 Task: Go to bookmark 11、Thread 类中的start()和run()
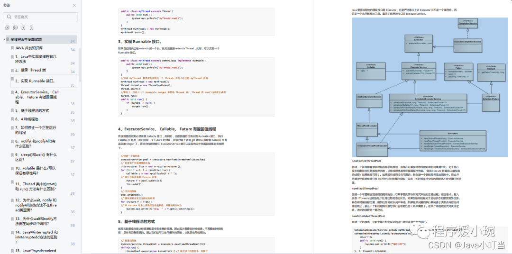point(36,186)
